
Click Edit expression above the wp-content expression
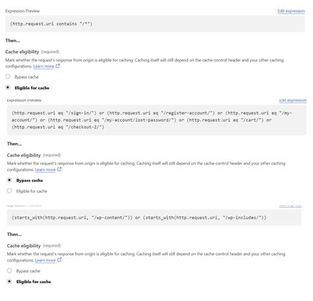pos(291,205)
